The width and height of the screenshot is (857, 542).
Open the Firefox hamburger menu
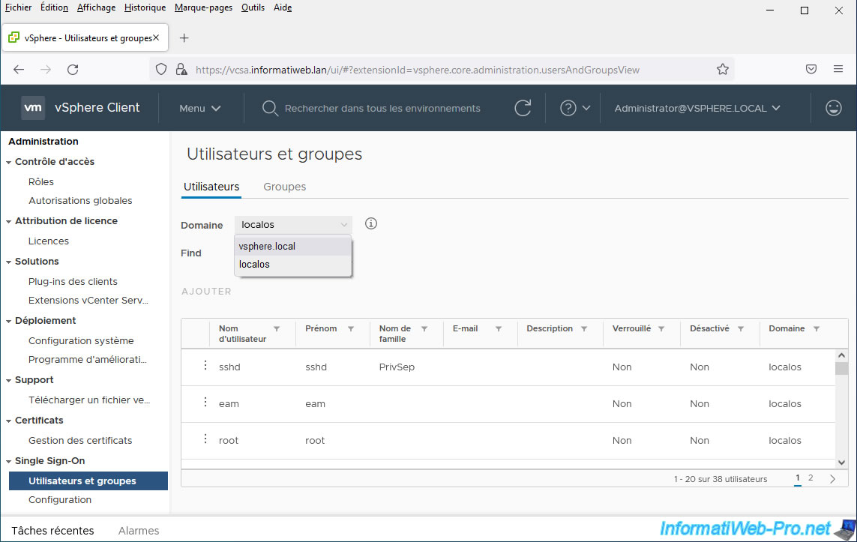click(838, 69)
